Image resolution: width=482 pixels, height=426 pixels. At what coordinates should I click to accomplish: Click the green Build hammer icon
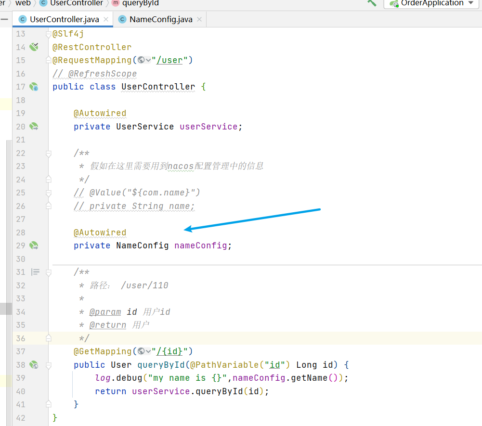click(372, 3)
